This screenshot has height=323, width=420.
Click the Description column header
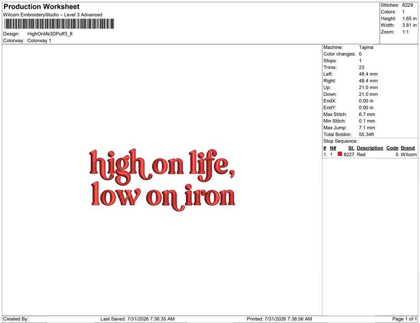[370, 148]
